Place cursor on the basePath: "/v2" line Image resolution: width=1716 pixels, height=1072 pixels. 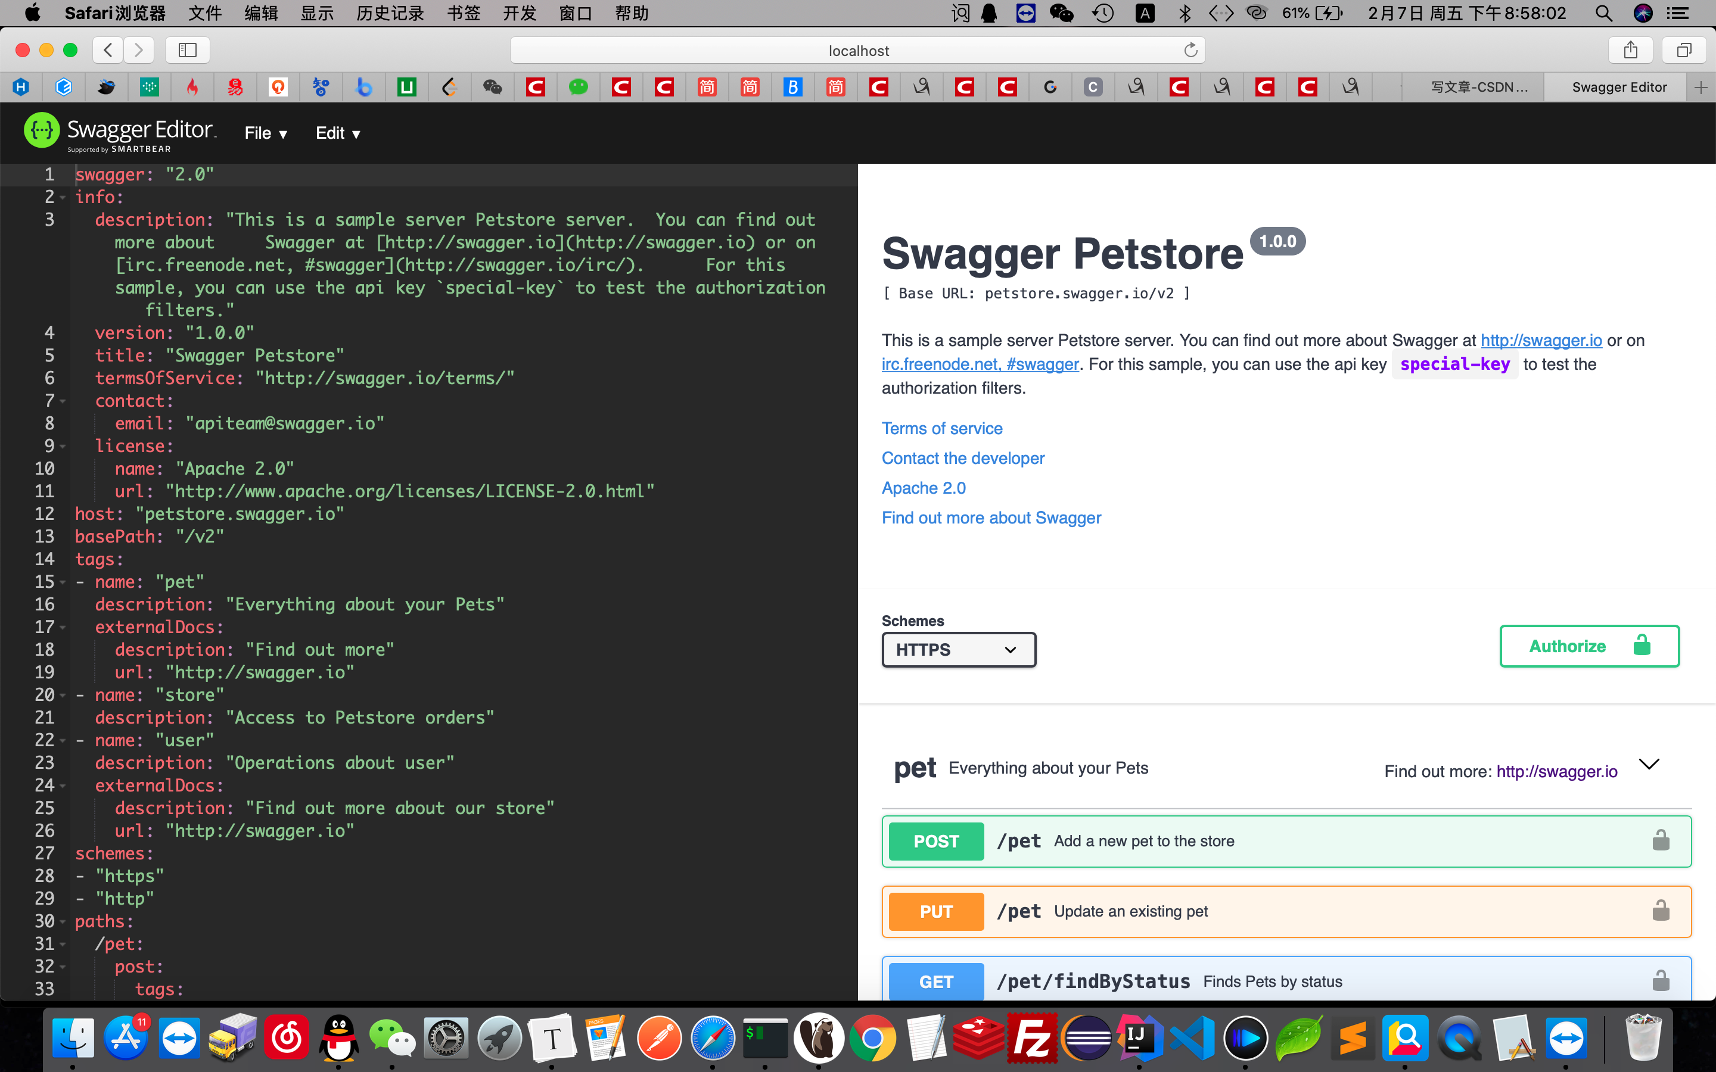point(150,537)
